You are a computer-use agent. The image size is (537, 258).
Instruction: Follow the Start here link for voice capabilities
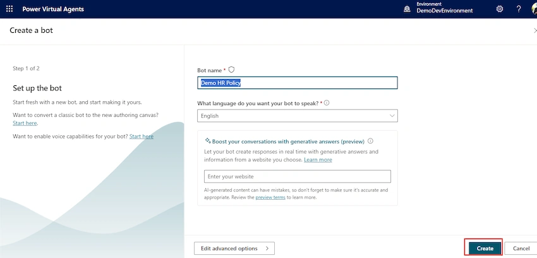[142, 137]
